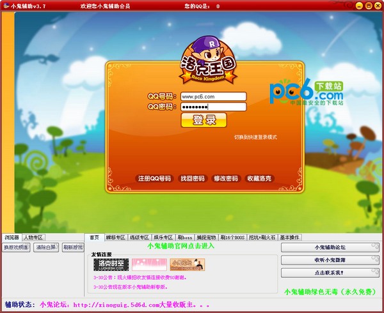Click the 换游戏频道 button
384x313 pixels.
click(16, 247)
